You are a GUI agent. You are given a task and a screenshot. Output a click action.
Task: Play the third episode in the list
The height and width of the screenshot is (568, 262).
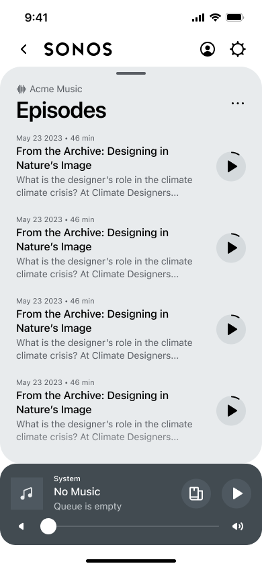231,329
